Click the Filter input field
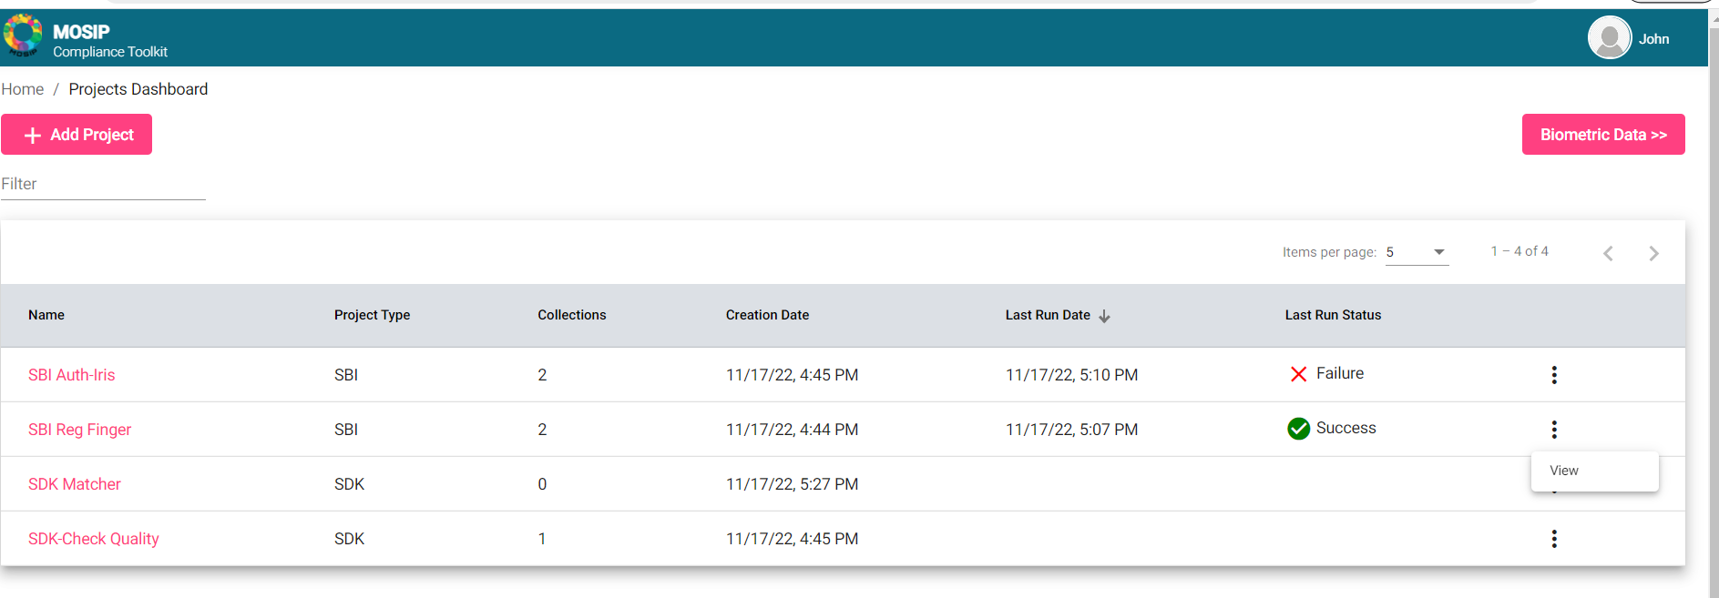The width and height of the screenshot is (1719, 598). coord(103,184)
